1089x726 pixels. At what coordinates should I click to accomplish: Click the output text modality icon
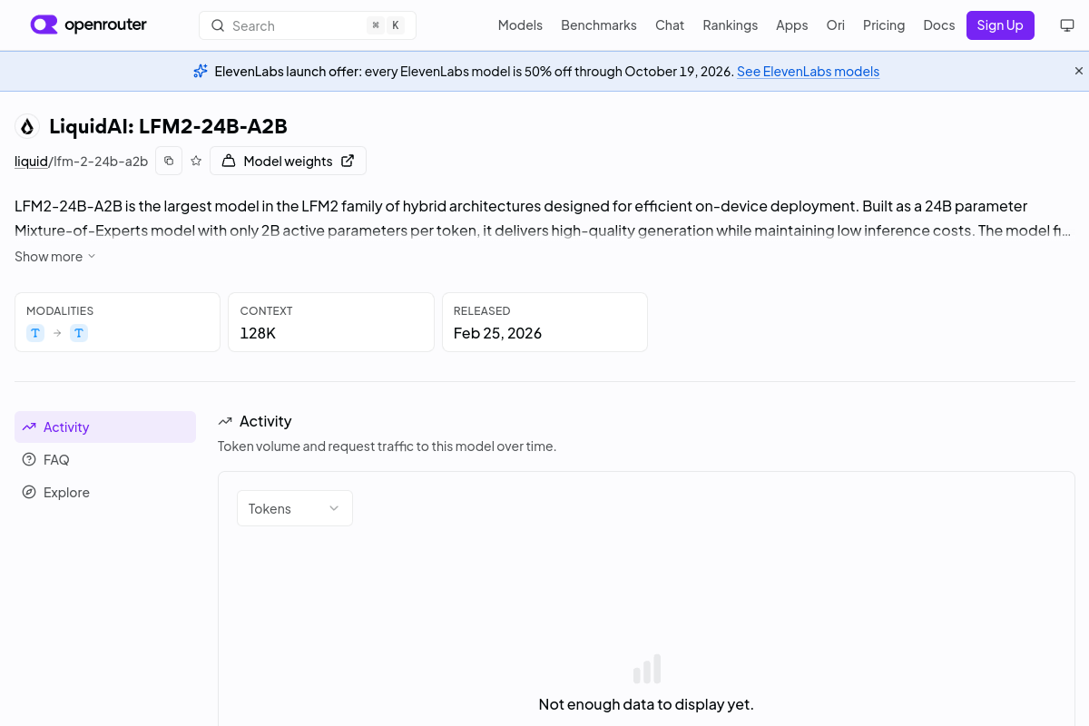click(79, 333)
